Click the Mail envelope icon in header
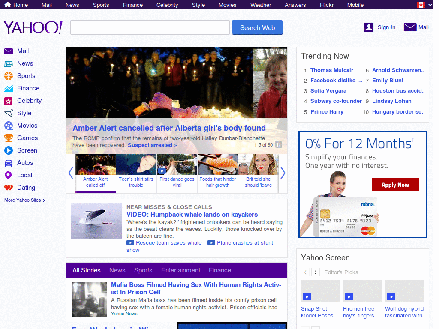 click(x=410, y=27)
